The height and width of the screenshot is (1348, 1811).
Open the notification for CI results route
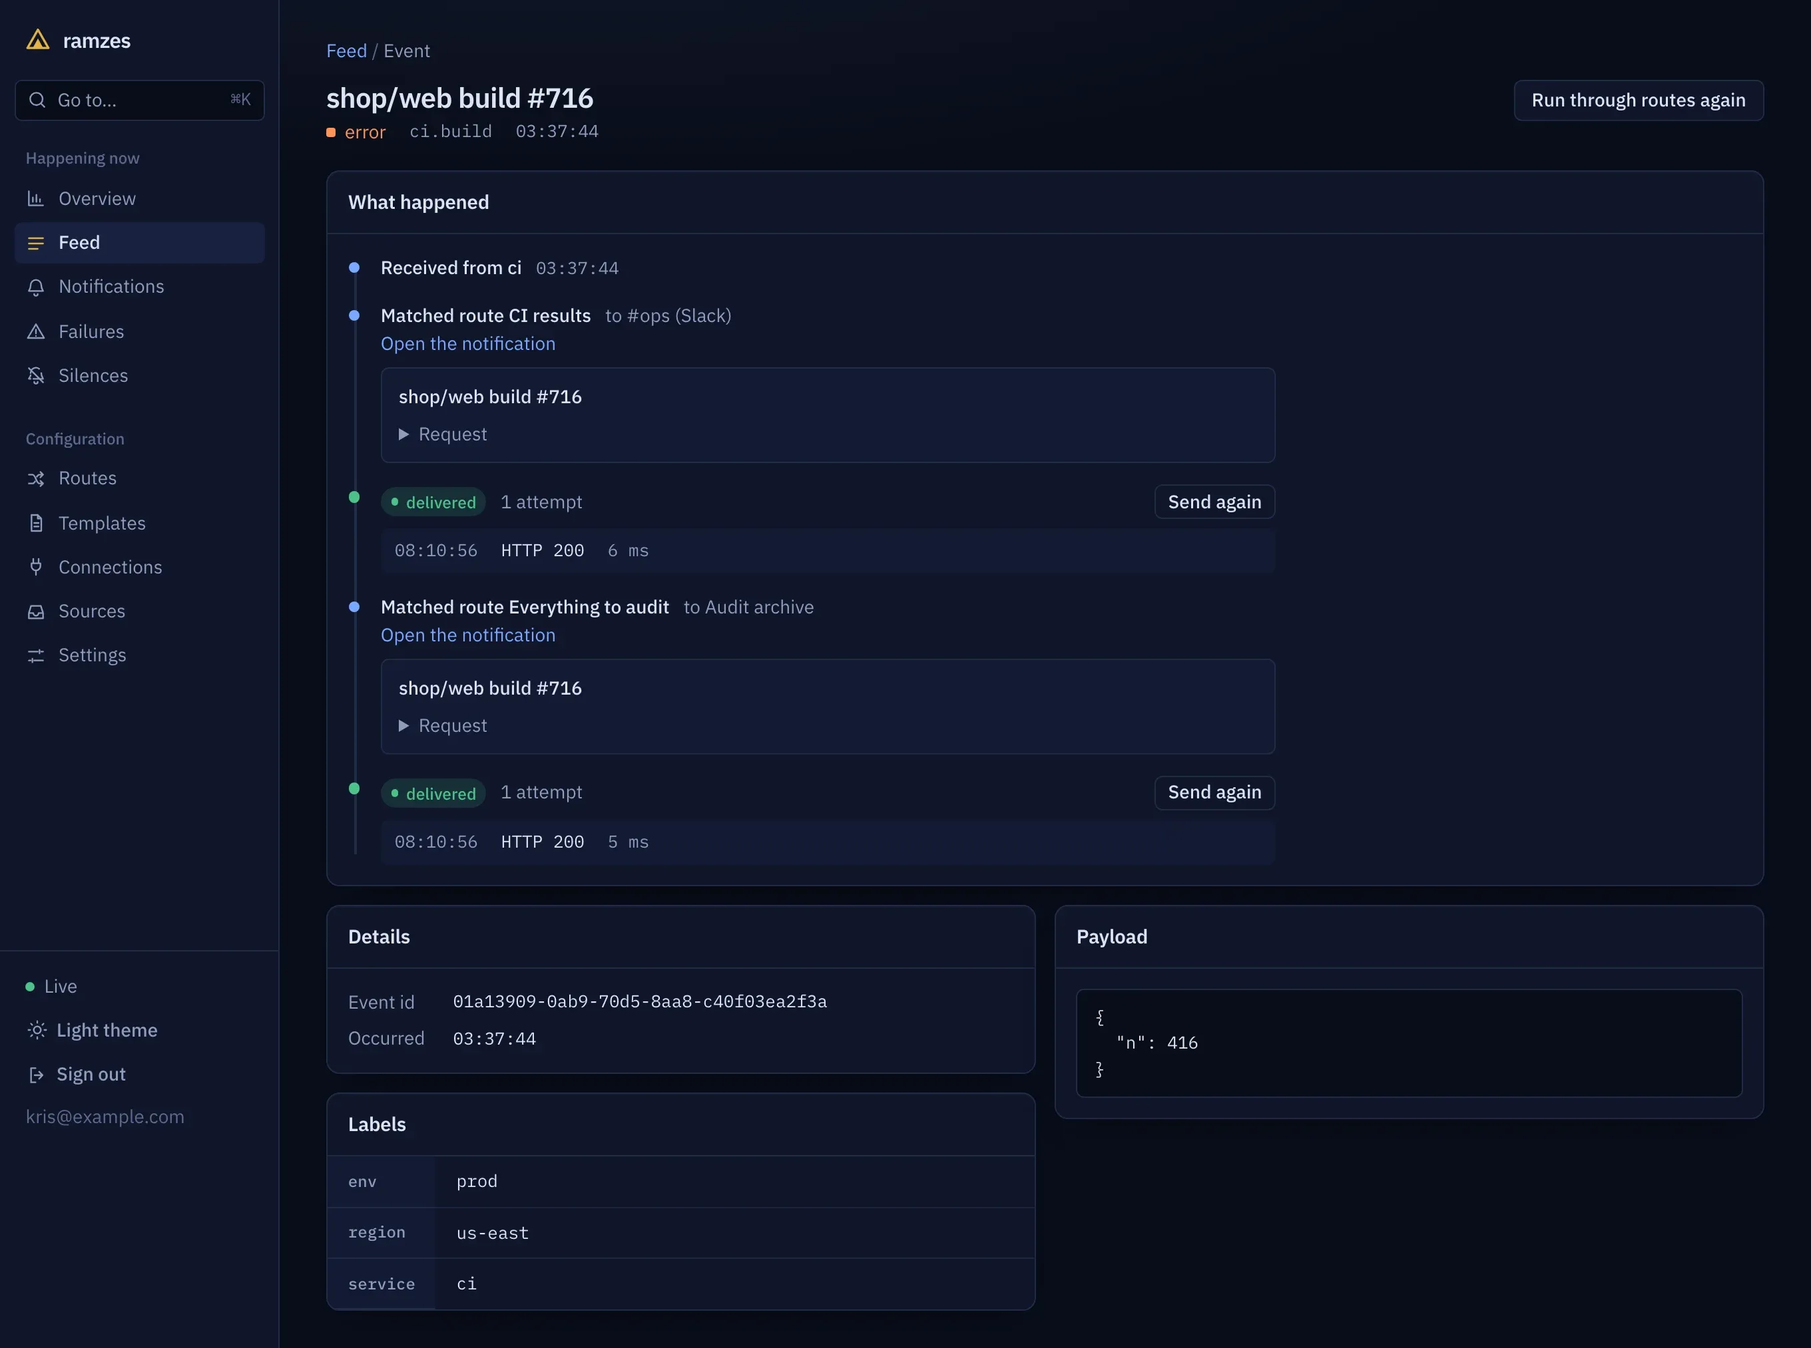click(468, 343)
